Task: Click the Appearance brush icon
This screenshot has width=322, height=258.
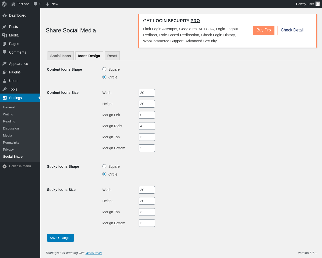Action: pyautogui.click(x=5, y=64)
